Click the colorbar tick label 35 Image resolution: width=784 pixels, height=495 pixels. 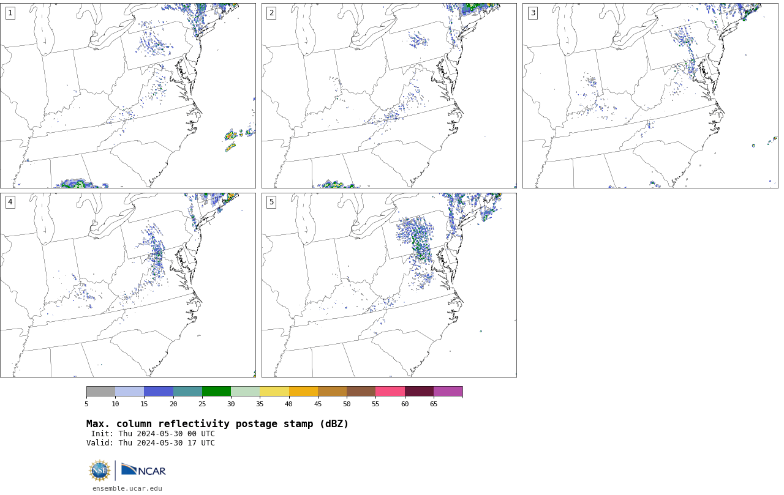(x=260, y=404)
